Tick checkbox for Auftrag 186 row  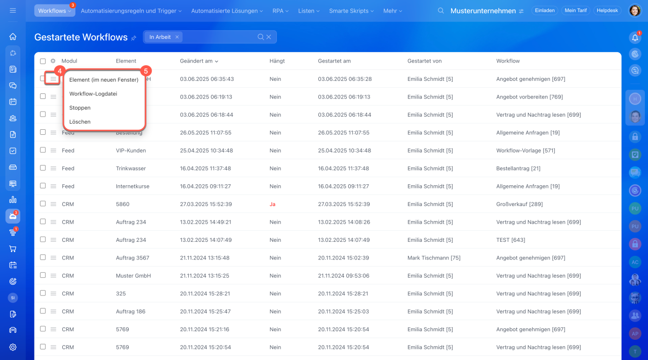click(x=43, y=311)
